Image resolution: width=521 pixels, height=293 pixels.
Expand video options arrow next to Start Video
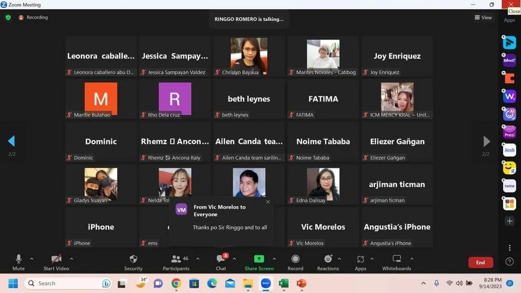71,259
